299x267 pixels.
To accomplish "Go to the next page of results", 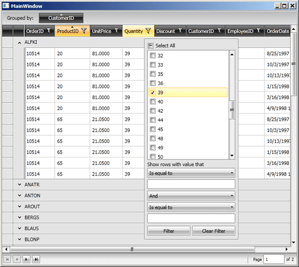I will (x=26, y=259).
